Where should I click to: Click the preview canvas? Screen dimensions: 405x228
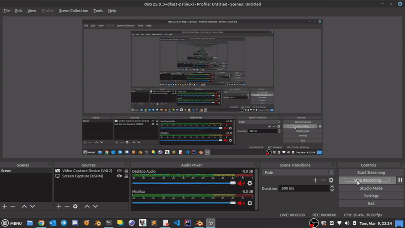click(x=202, y=87)
